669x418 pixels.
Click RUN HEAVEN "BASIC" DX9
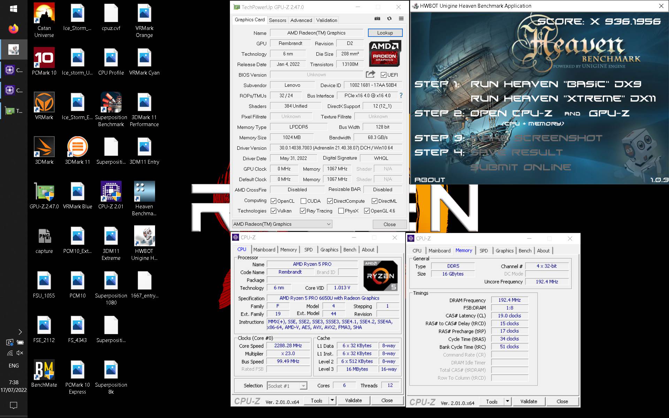pyautogui.click(x=556, y=84)
